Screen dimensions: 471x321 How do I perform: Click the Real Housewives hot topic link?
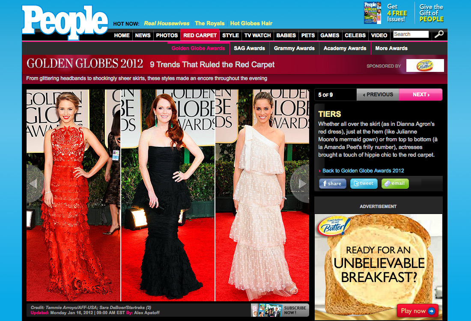coord(167,24)
